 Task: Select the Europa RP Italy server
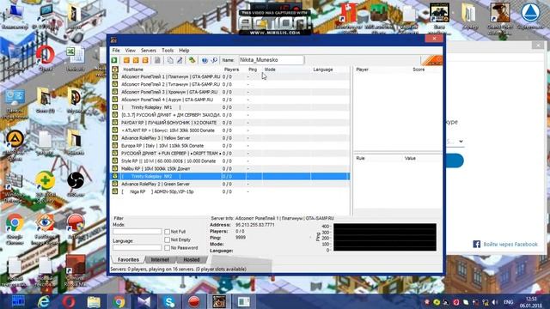click(230, 146)
